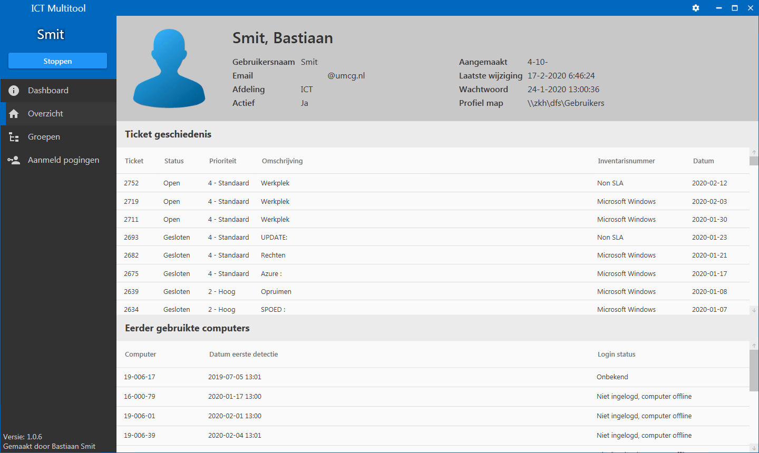Open Aanmeld pogingen page

click(63, 160)
